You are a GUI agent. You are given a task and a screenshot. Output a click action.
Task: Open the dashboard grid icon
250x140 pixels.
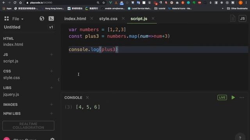click(7, 19)
